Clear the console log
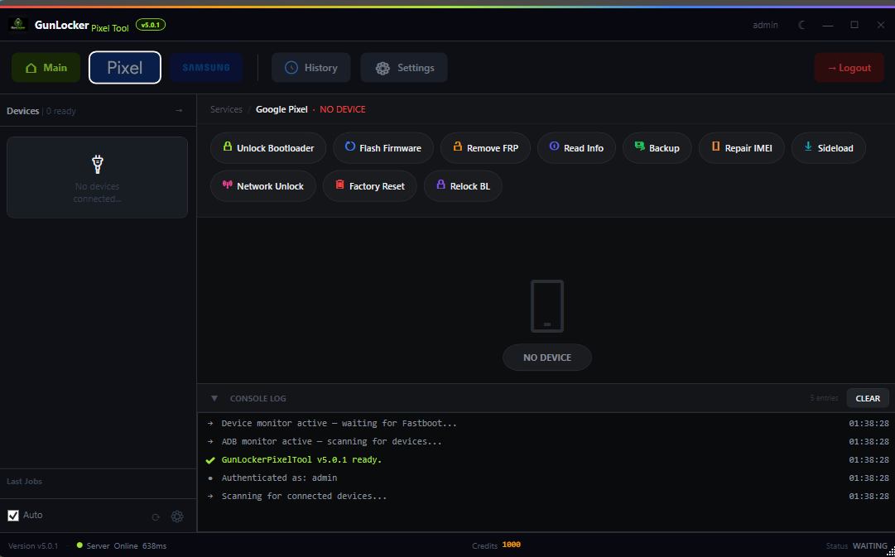895x557 pixels. click(868, 398)
